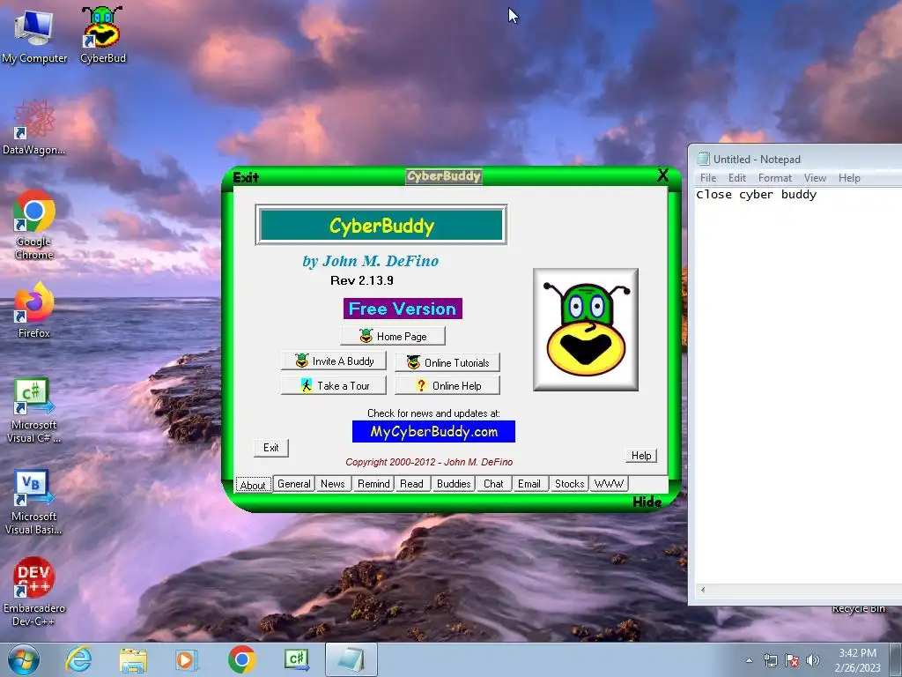The width and height of the screenshot is (902, 677).
Task: Open the My Computer desktop icon
Action: 34,35
